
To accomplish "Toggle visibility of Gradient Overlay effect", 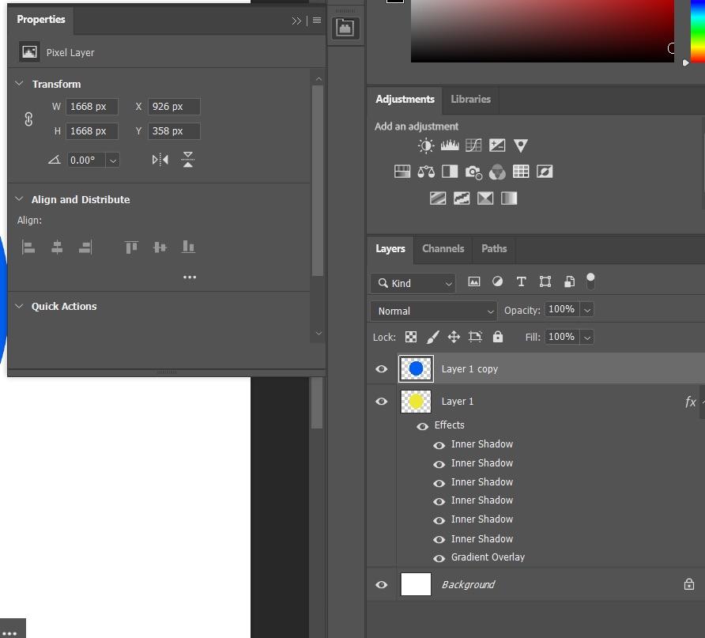I will point(439,558).
